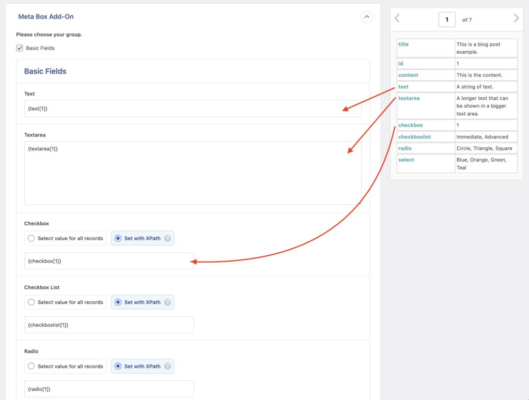The width and height of the screenshot is (529, 400).
Task: Click the help icon beside Checkbox List's XPath option
Action: 168,302
